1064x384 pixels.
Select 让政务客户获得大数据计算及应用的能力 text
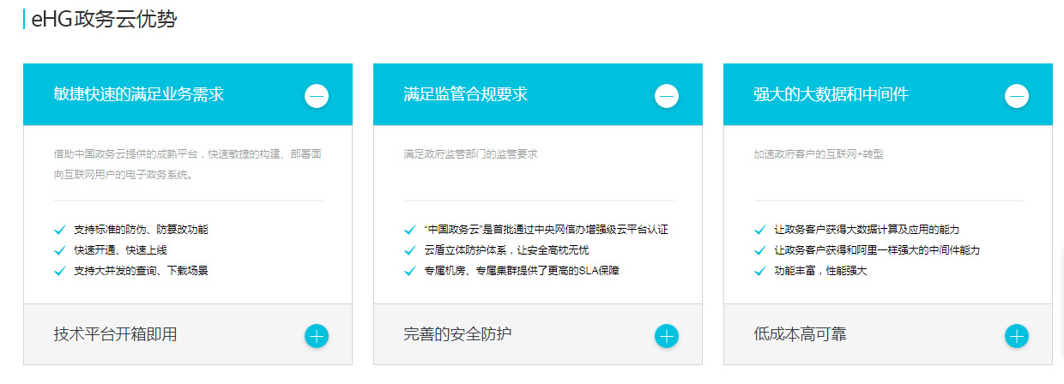(x=867, y=230)
